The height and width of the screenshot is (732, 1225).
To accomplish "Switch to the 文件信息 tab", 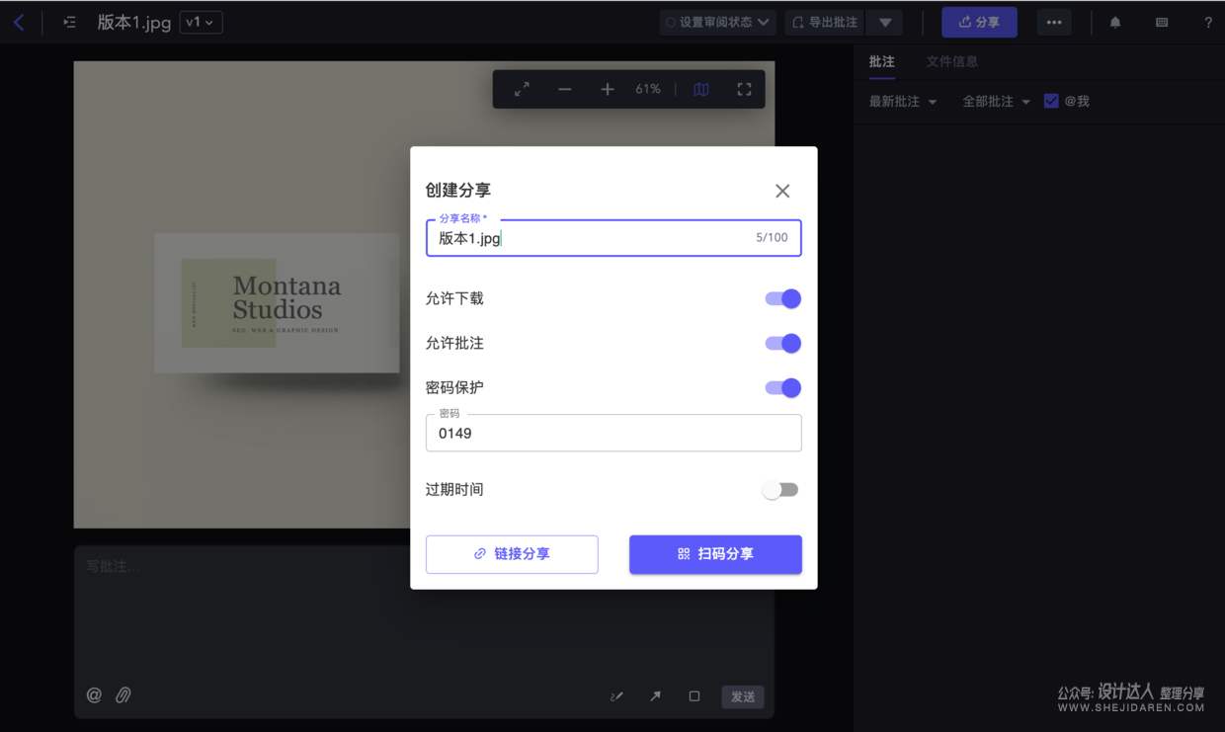I will tap(951, 61).
